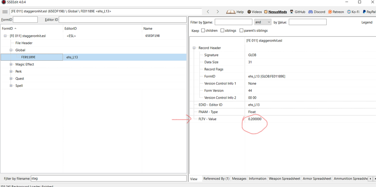Click the 65EDF198 name cell
This screenshot has width=376, height=187.
152,36
